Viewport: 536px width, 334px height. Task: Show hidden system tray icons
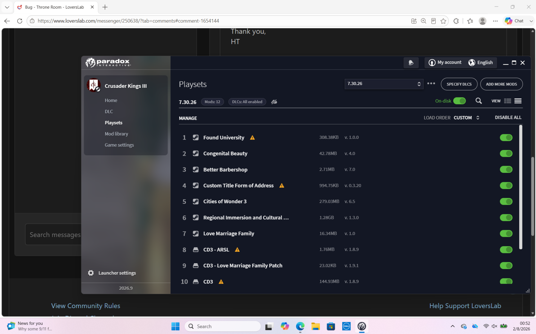click(x=453, y=326)
